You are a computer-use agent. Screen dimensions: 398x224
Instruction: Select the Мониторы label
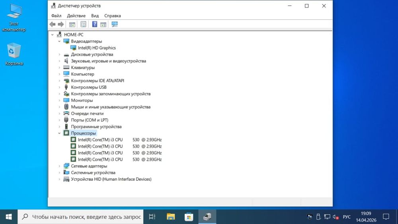82,100
